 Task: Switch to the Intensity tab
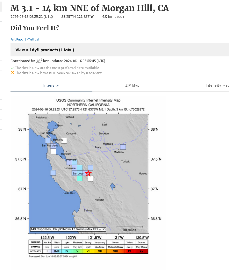pyautogui.click(x=51, y=85)
